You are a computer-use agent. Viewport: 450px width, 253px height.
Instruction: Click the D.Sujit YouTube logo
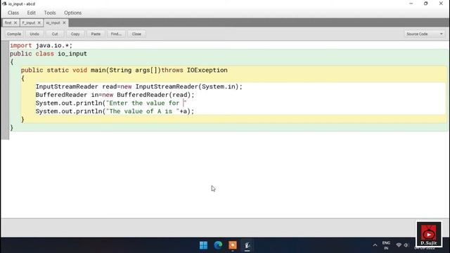429,234
